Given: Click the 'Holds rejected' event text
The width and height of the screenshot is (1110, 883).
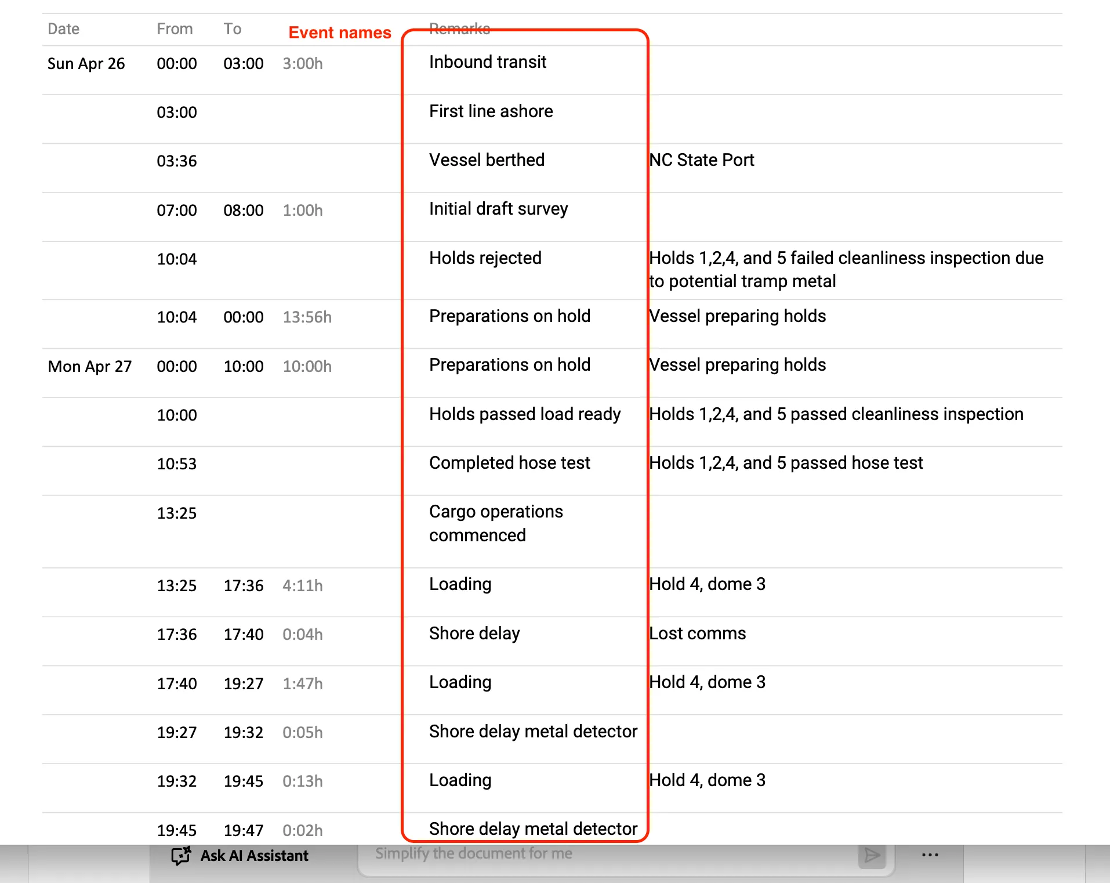Looking at the screenshot, I should click(x=485, y=258).
